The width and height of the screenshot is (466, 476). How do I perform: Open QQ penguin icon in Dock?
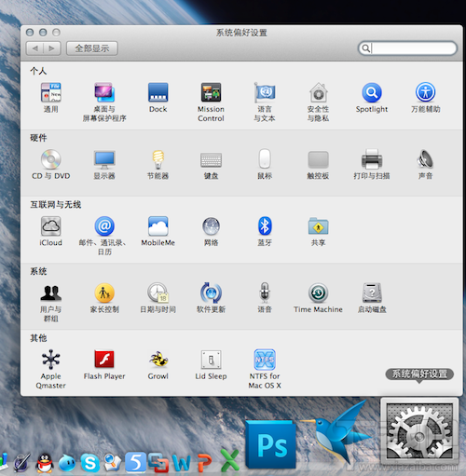(45, 463)
